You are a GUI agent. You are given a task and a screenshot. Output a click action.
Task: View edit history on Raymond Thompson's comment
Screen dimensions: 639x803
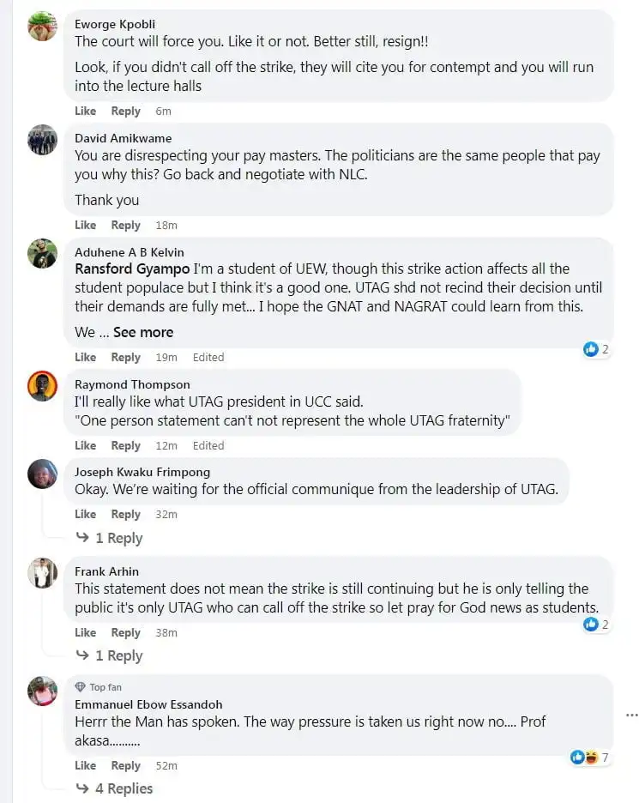tap(208, 445)
